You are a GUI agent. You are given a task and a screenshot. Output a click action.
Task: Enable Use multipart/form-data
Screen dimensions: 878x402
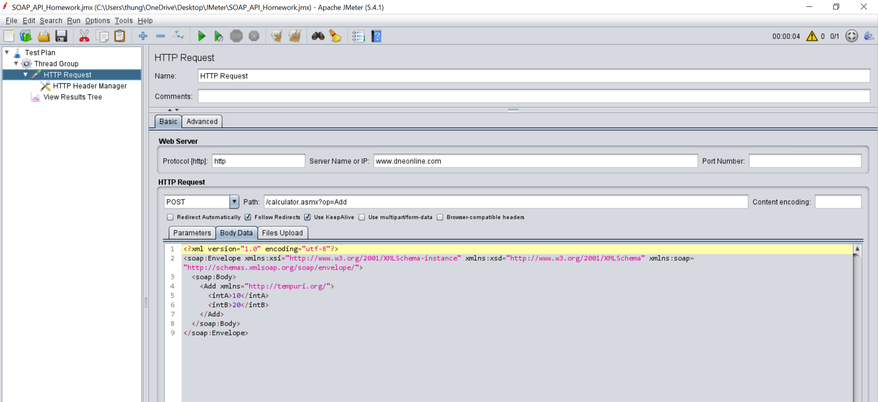coord(362,217)
